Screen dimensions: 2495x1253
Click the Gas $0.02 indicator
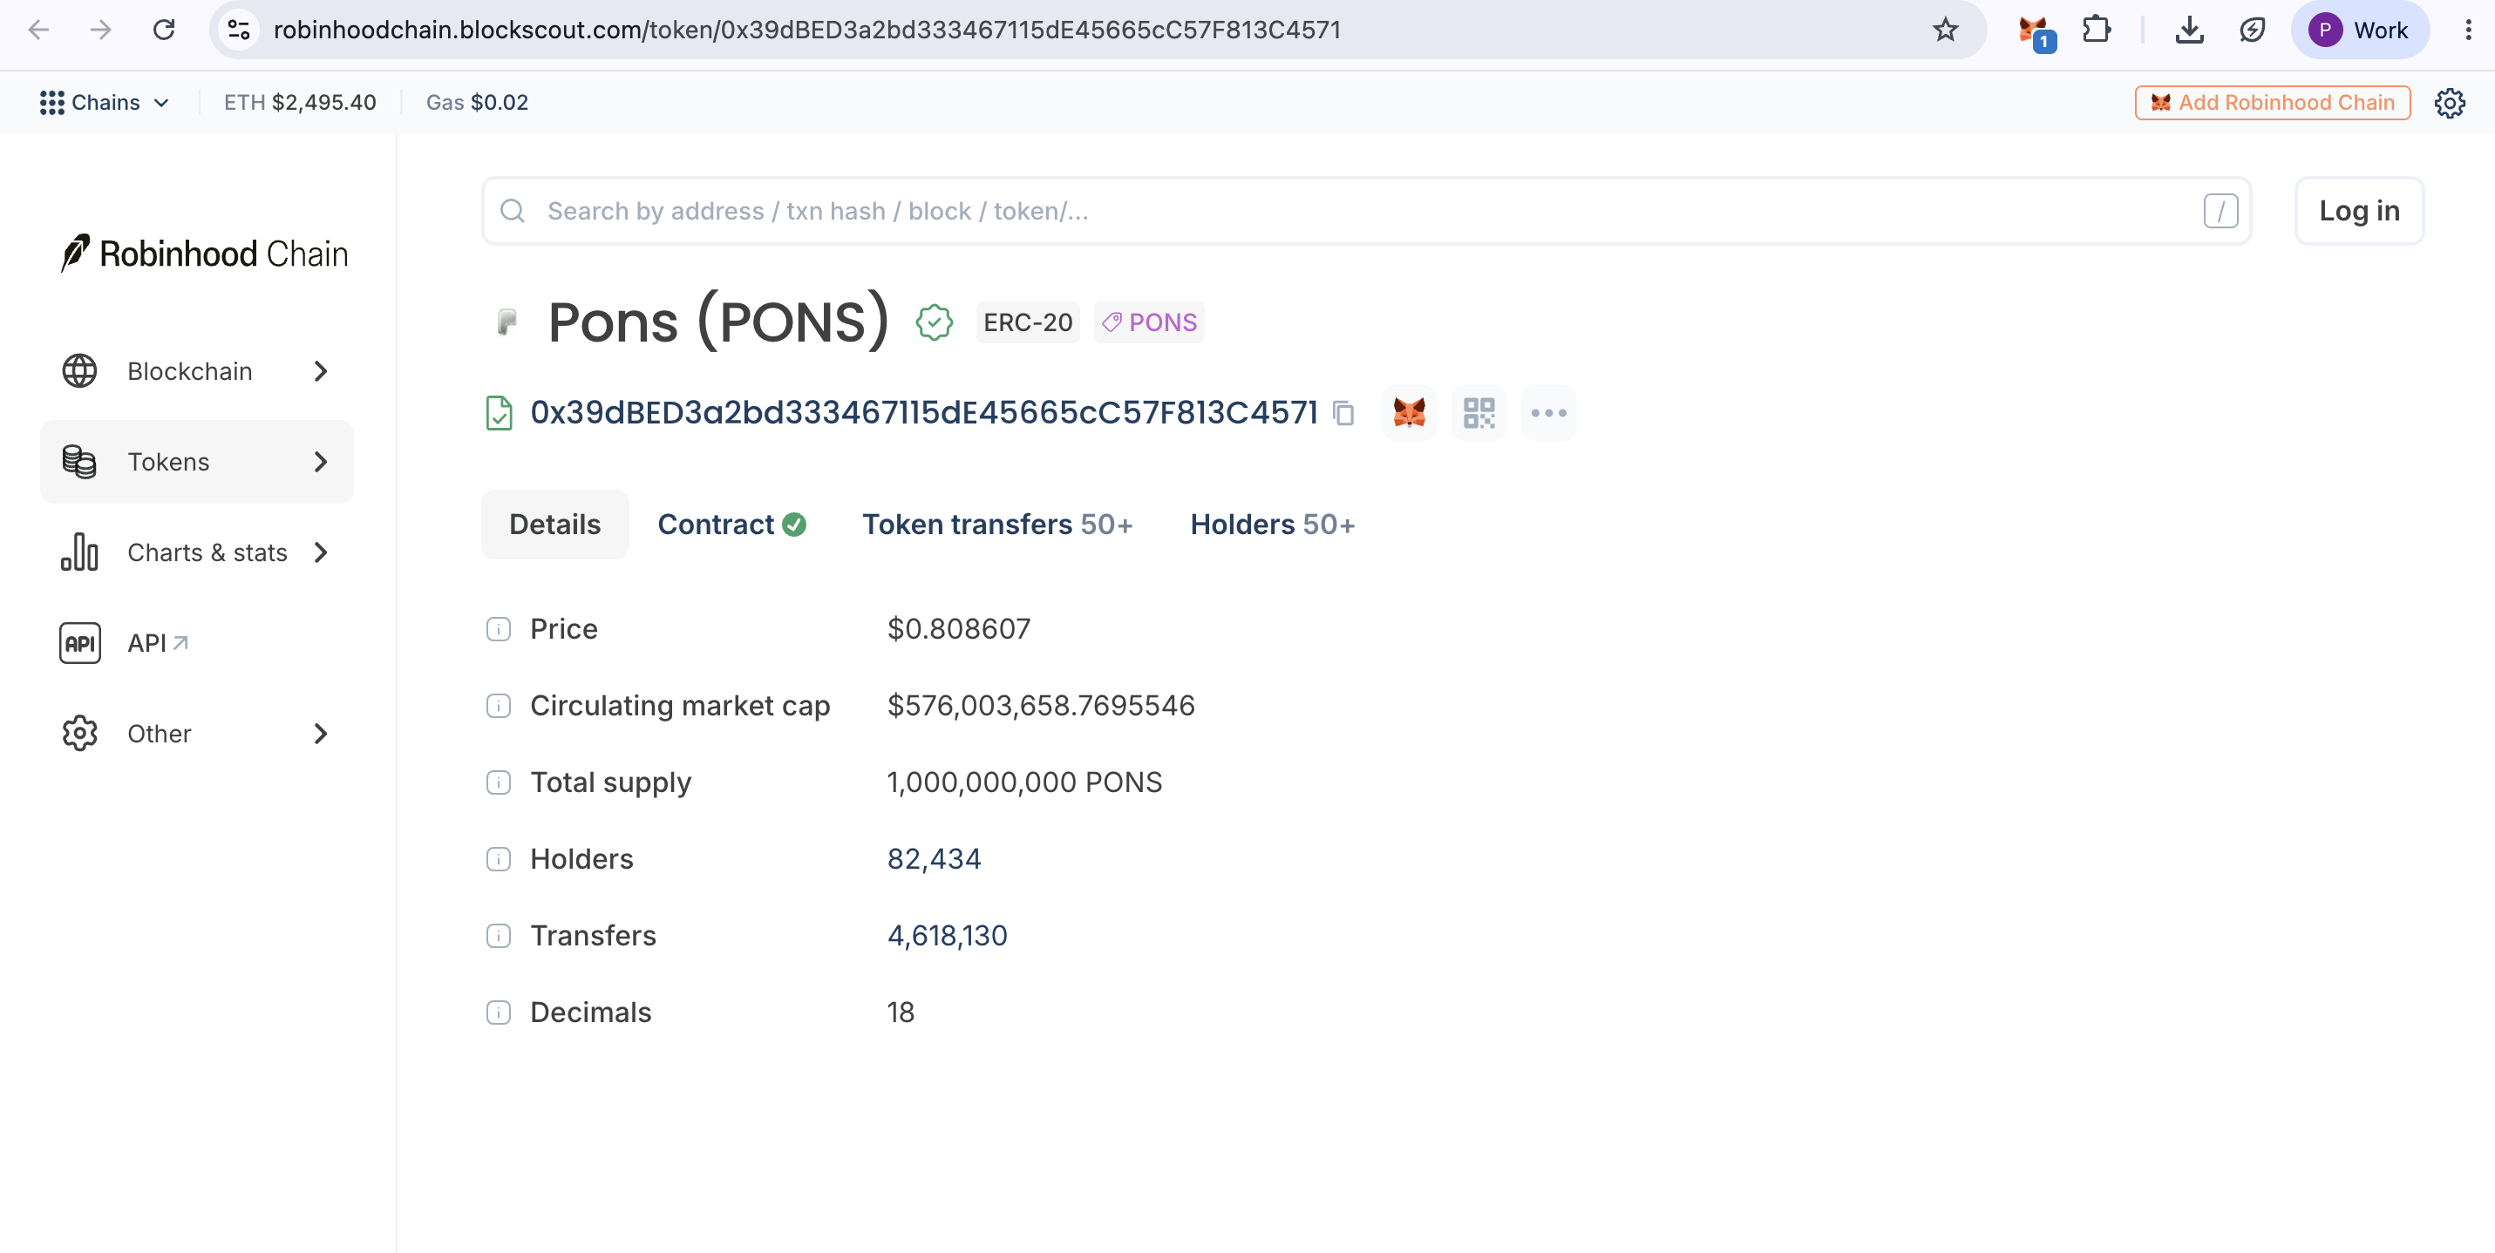coord(478,103)
